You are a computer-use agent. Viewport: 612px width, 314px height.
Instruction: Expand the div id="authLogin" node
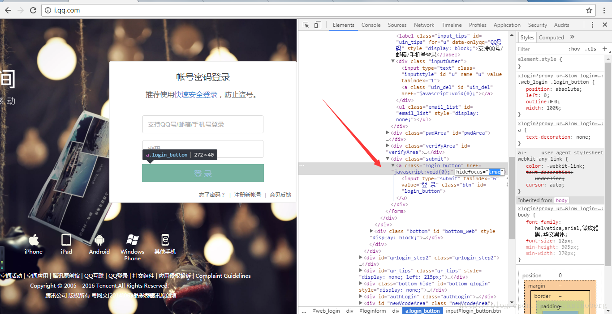pyautogui.click(x=361, y=297)
